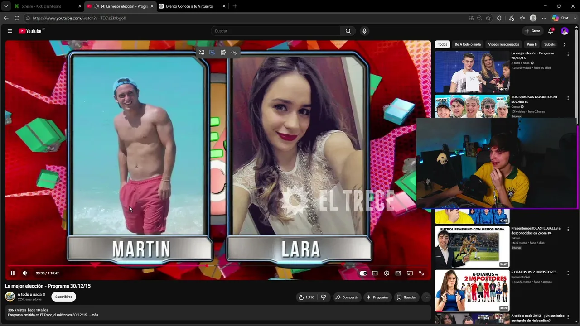Screen dimensions: 580x326
Task: Click the video summary icon on the overlay
Action: (223, 53)
